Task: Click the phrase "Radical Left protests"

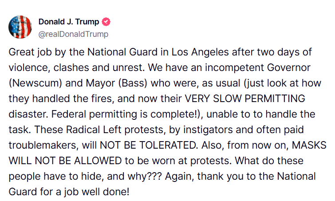Action: [116, 130]
